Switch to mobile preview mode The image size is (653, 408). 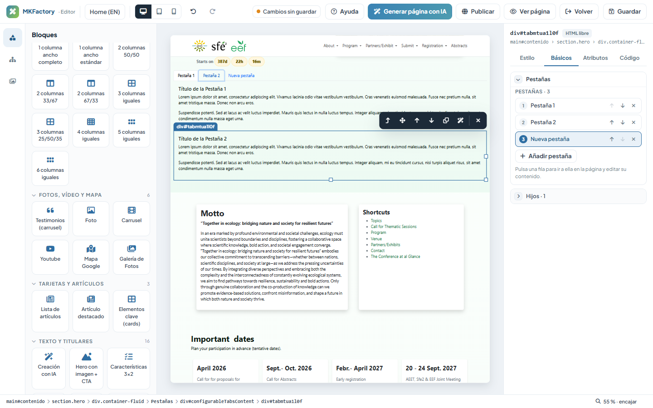174,11
